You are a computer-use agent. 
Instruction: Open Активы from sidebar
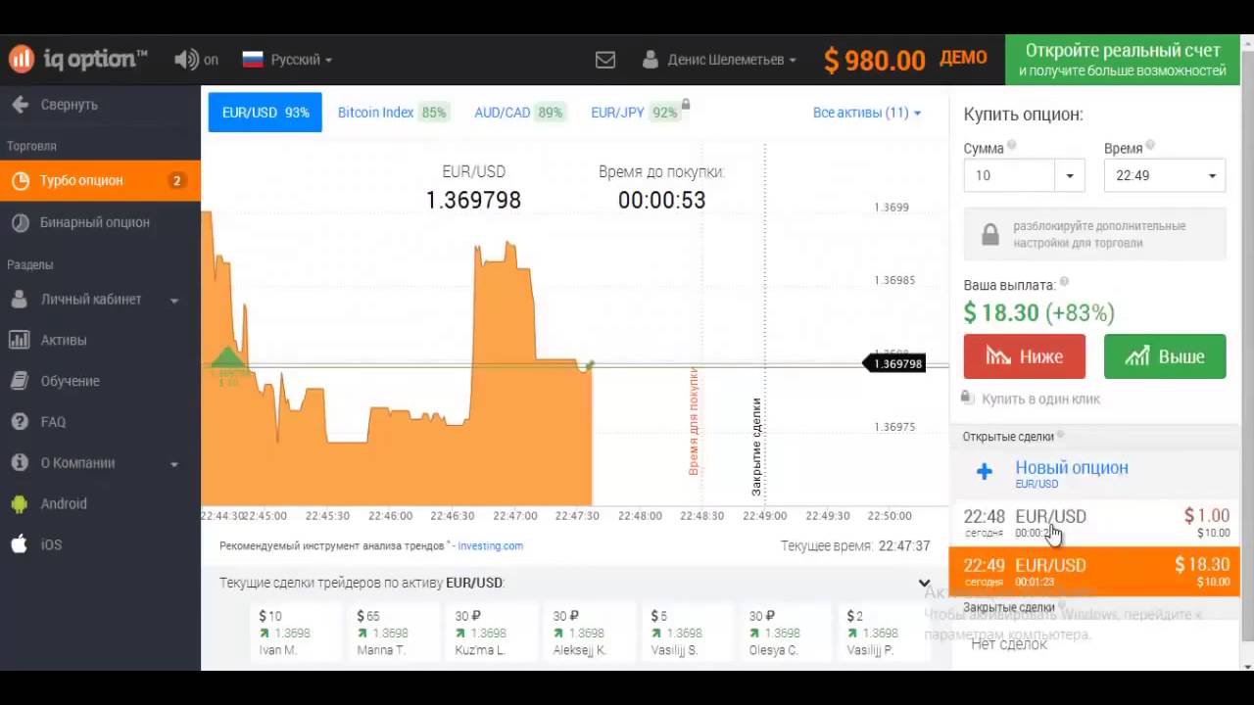point(100,341)
